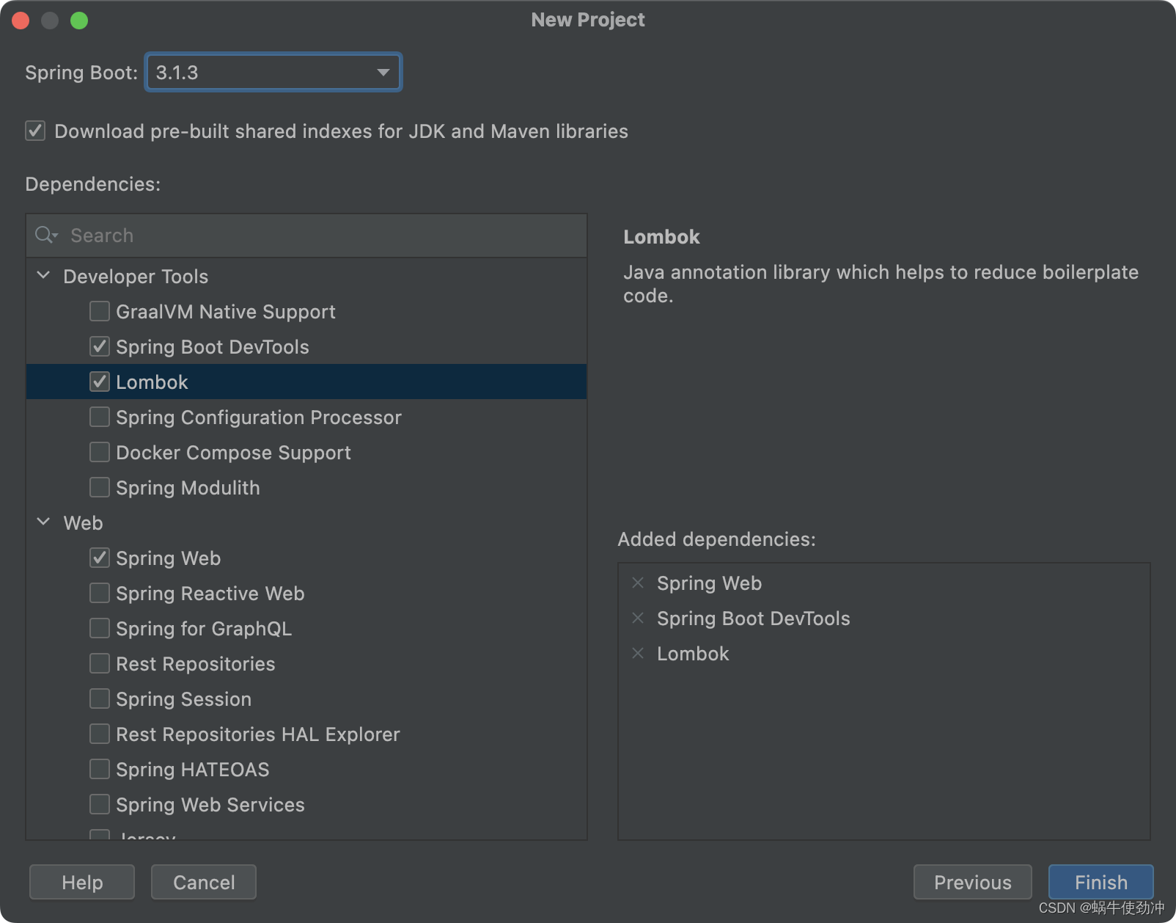Toggle download pre-built shared indexes checkbox
Image resolution: width=1176 pixels, height=923 pixels.
pos(35,131)
